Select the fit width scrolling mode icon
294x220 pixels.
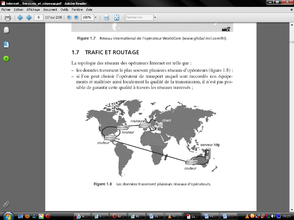coord(106,17)
